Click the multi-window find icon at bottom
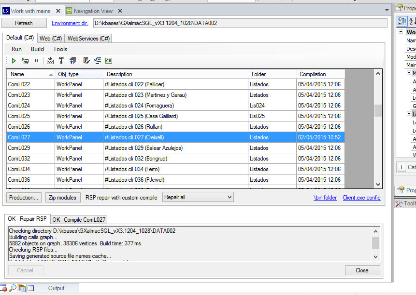 [22, 288]
